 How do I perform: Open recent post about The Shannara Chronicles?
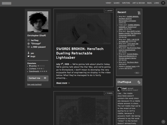[x=130, y=33]
